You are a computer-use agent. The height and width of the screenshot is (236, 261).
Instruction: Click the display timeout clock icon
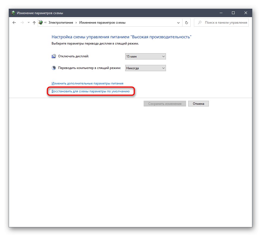point(54,56)
